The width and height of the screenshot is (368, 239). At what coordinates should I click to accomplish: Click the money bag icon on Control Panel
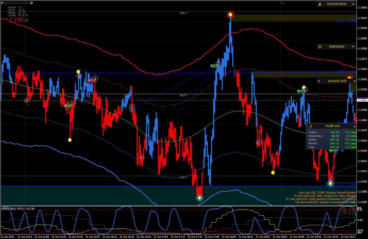[320, 4]
